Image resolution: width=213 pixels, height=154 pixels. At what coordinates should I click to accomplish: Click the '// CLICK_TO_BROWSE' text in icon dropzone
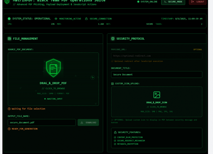[x=157, y=107]
